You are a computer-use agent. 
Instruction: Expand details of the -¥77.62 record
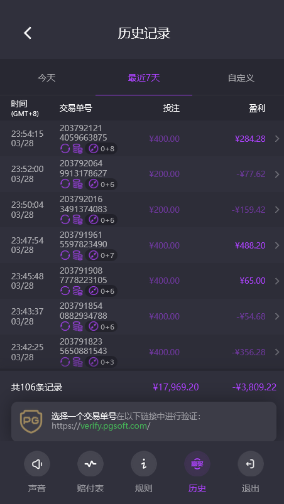[277, 174]
